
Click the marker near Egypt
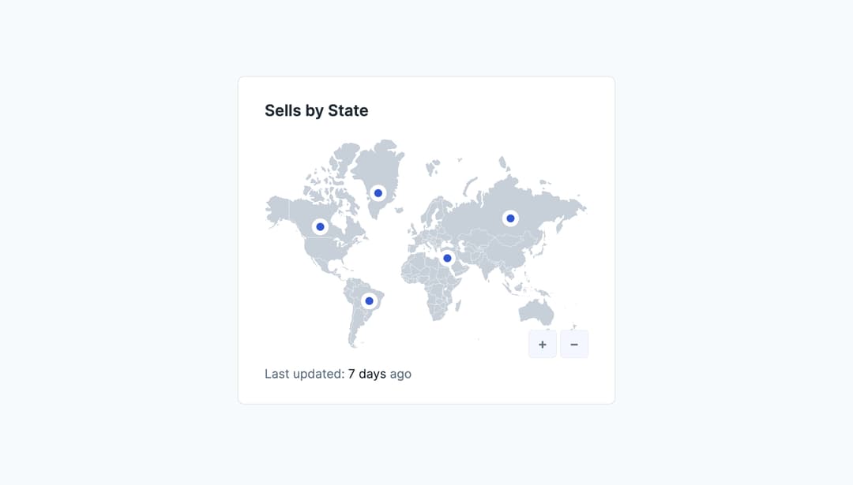click(x=447, y=258)
